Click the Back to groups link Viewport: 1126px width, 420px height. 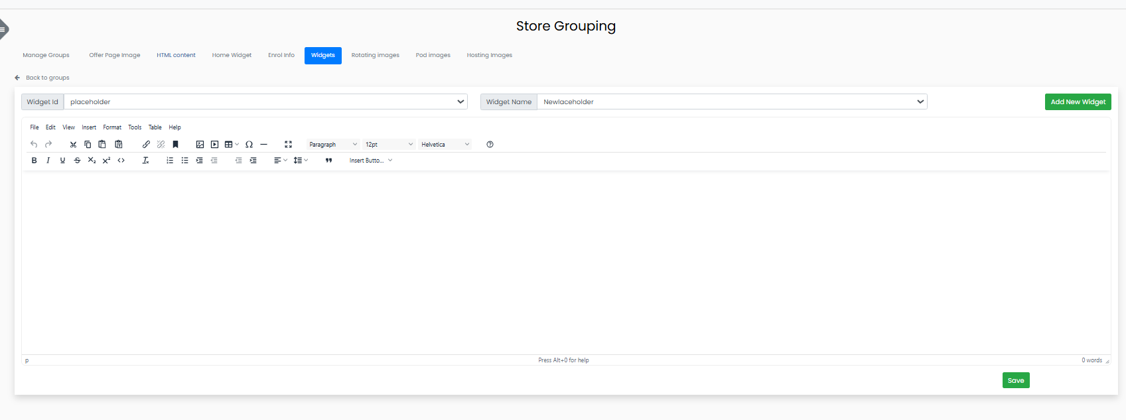(47, 78)
